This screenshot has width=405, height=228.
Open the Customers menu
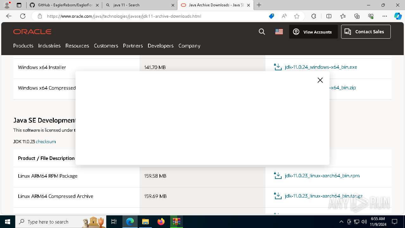click(x=106, y=46)
